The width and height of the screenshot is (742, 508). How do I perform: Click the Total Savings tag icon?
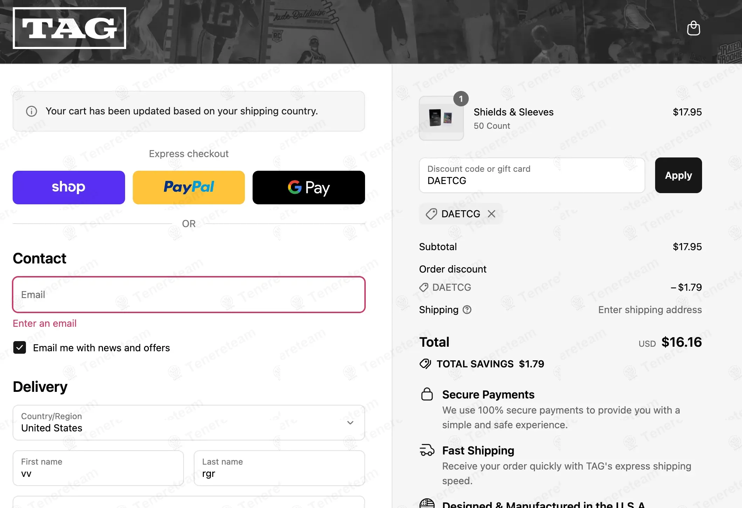point(425,364)
